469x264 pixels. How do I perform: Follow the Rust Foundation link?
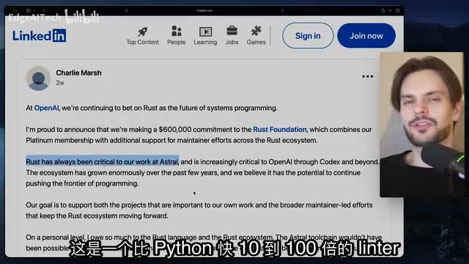tap(280, 129)
